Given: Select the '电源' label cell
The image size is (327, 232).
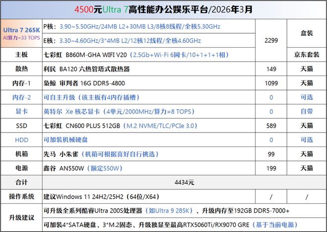Looking at the screenshot, I should pos(21,168).
